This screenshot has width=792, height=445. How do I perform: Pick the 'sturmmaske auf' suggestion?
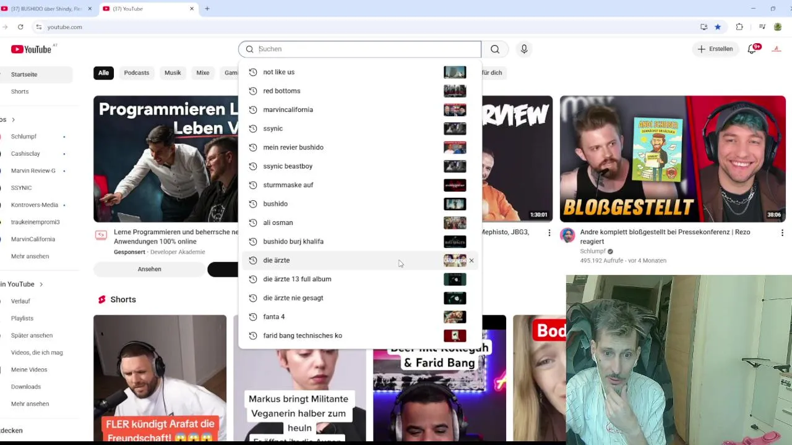(359, 185)
